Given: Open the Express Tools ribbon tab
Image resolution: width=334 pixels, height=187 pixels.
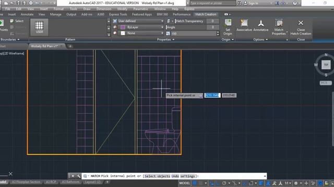Looking at the screenshot, I should [x=118, y=14].
